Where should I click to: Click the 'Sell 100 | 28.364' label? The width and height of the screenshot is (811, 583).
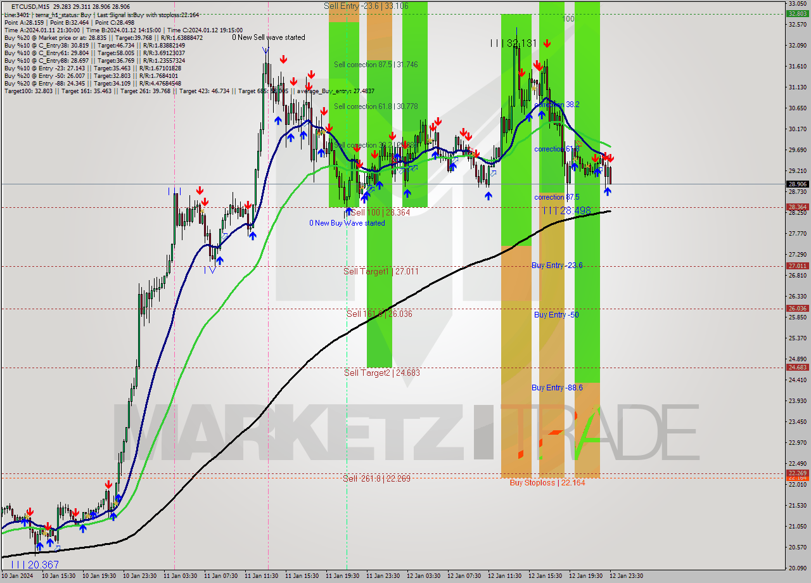(x=380, y=212)
